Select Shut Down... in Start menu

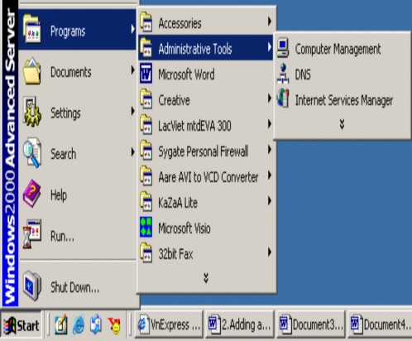pos(78,287)
